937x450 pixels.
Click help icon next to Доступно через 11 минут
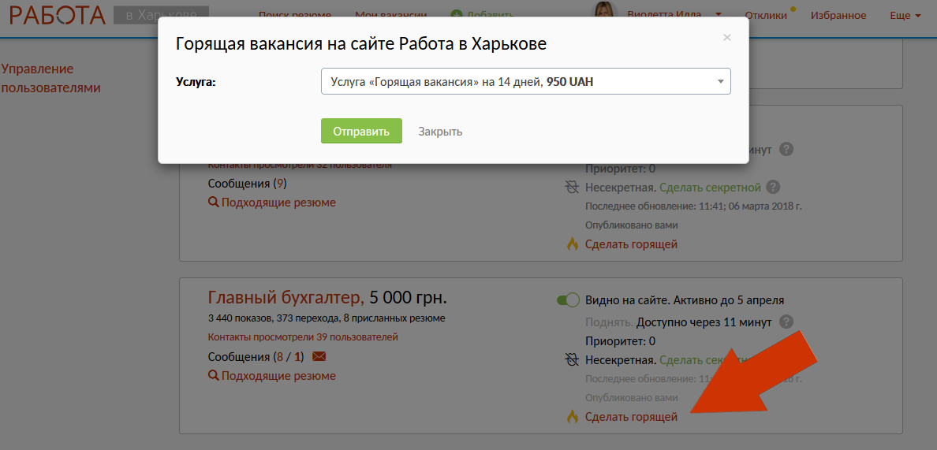coord(786,322)
